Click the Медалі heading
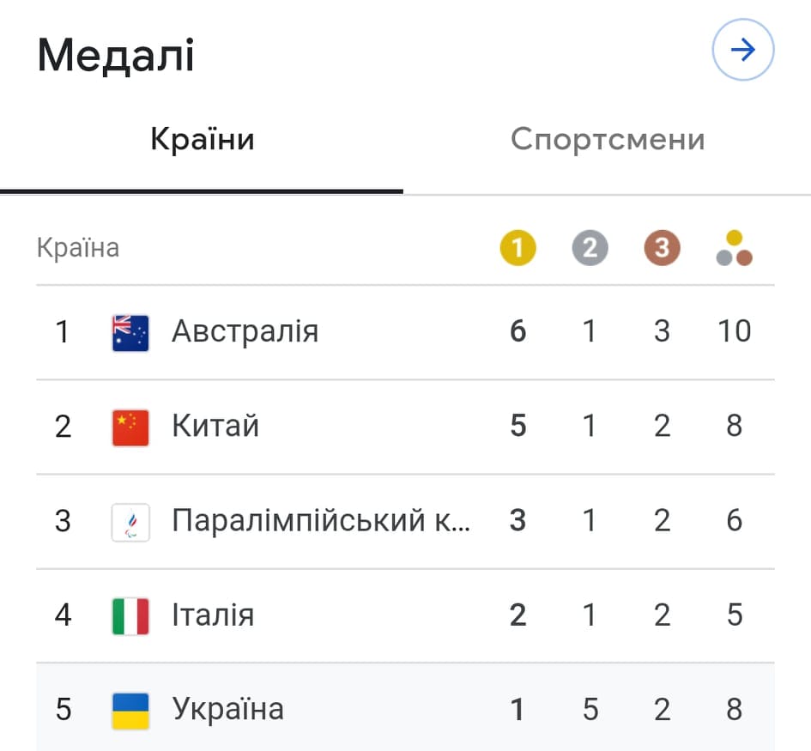The image size is (811, 751). [x=116, y=57]
